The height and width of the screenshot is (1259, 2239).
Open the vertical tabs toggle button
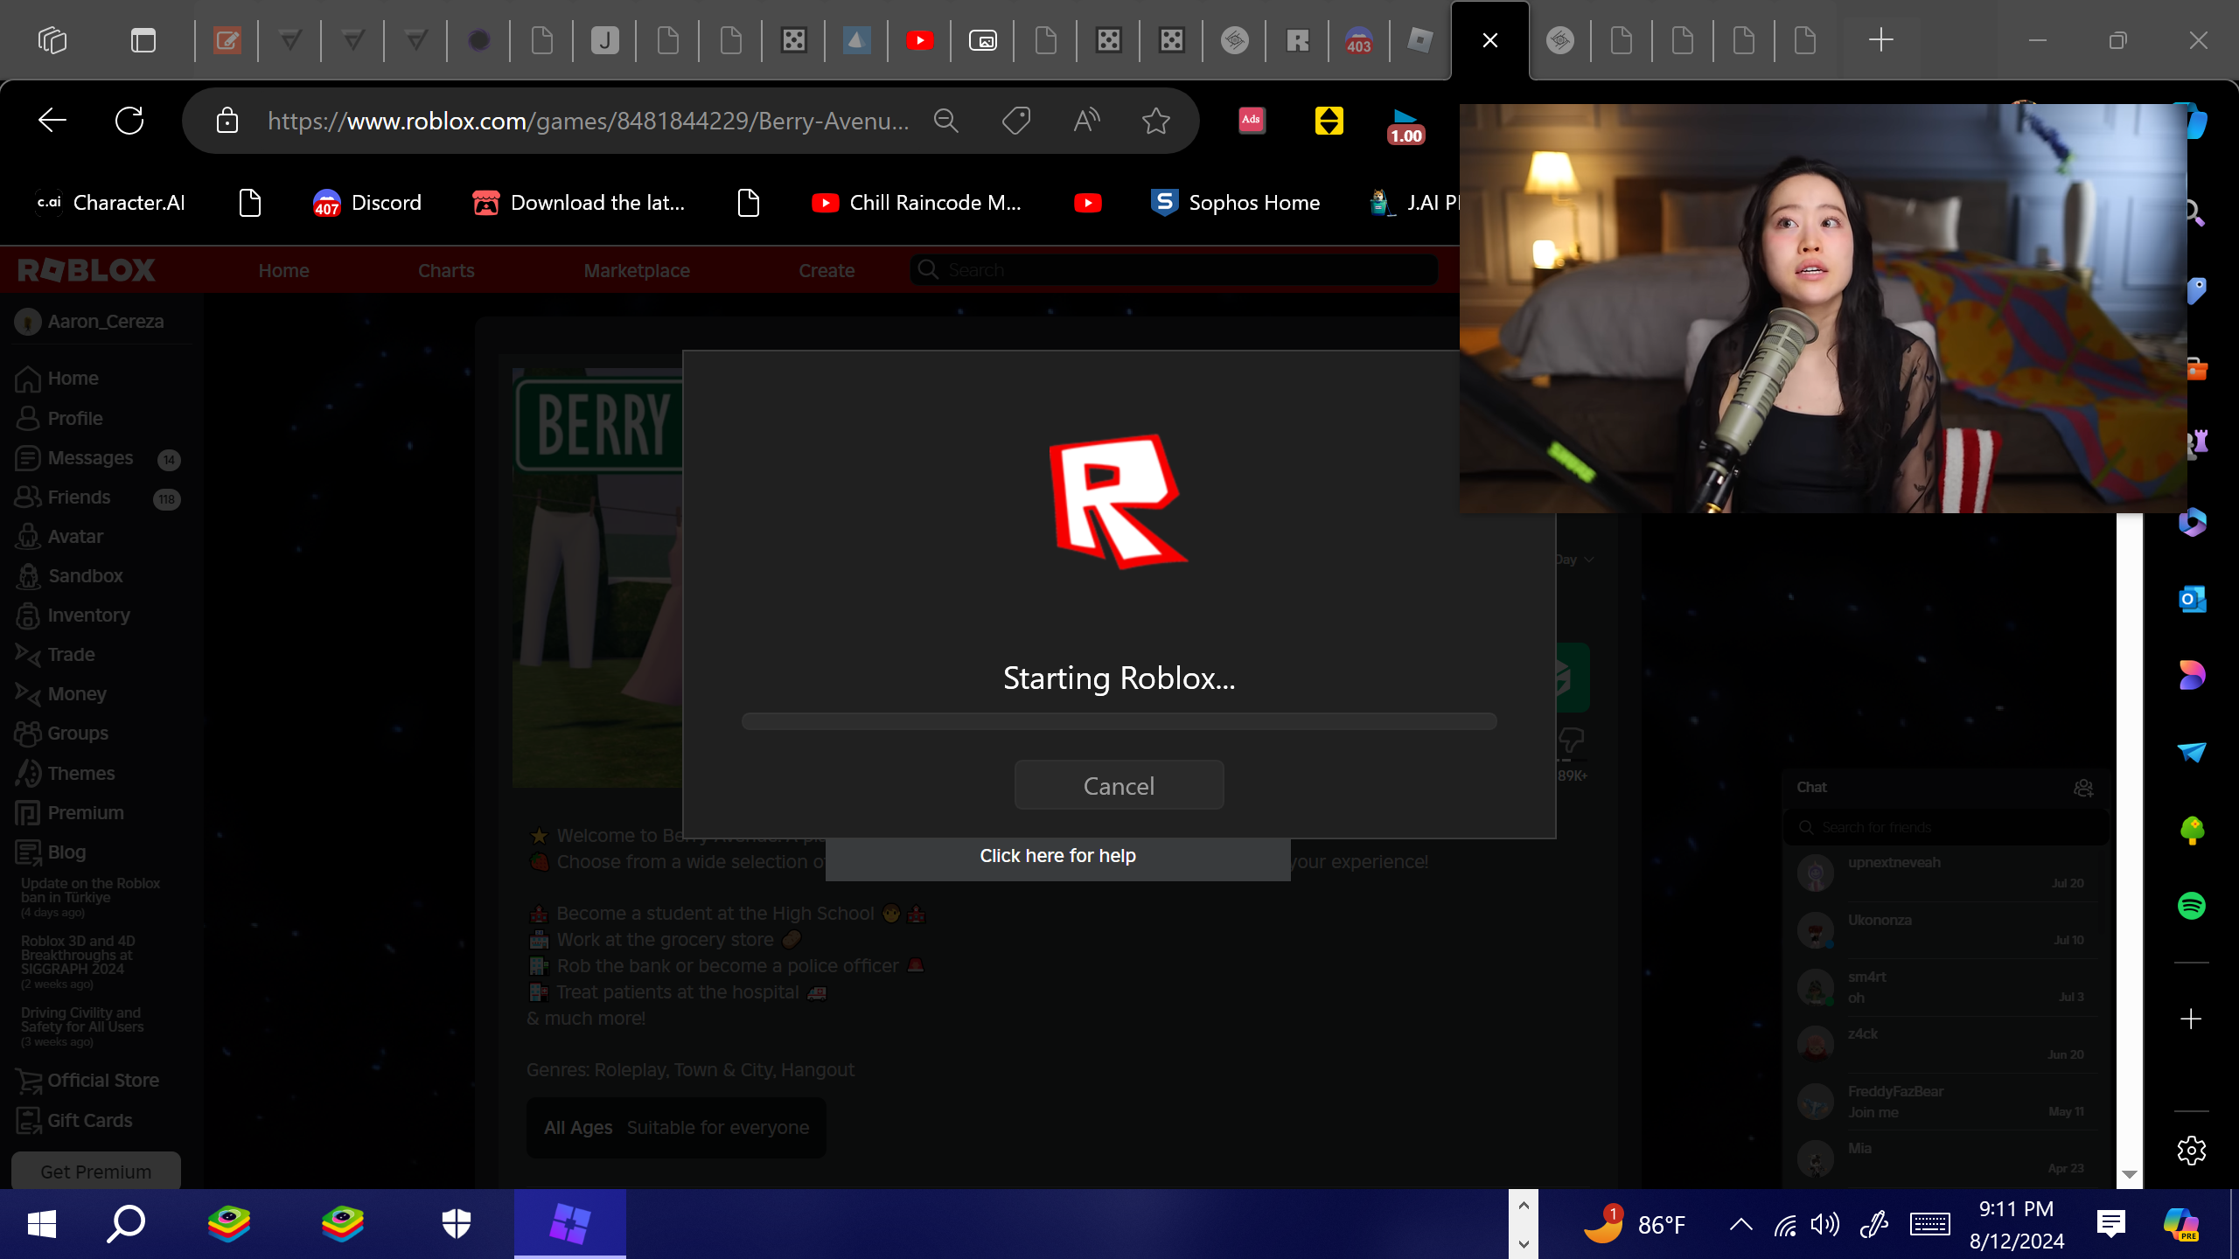pyautogui.click(x=143, y=40)
